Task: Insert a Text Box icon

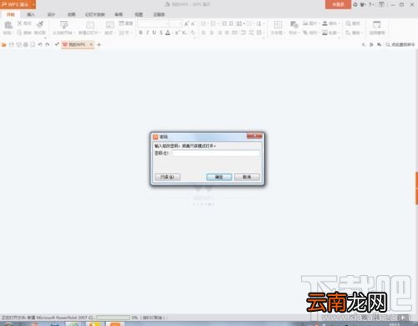Action: coord(278,25)
